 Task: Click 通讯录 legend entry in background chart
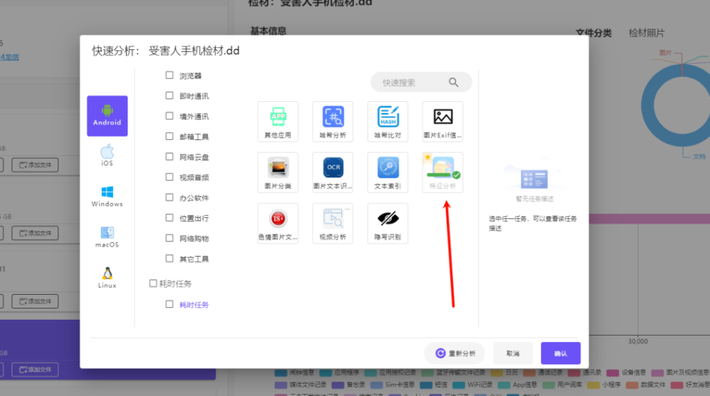pyautogui.click(x=585, y=372)
